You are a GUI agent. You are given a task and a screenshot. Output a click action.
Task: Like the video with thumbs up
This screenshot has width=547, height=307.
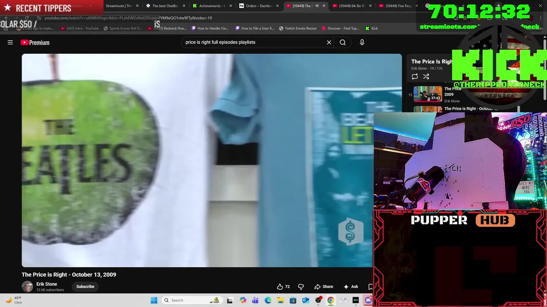tap(283, 287)
